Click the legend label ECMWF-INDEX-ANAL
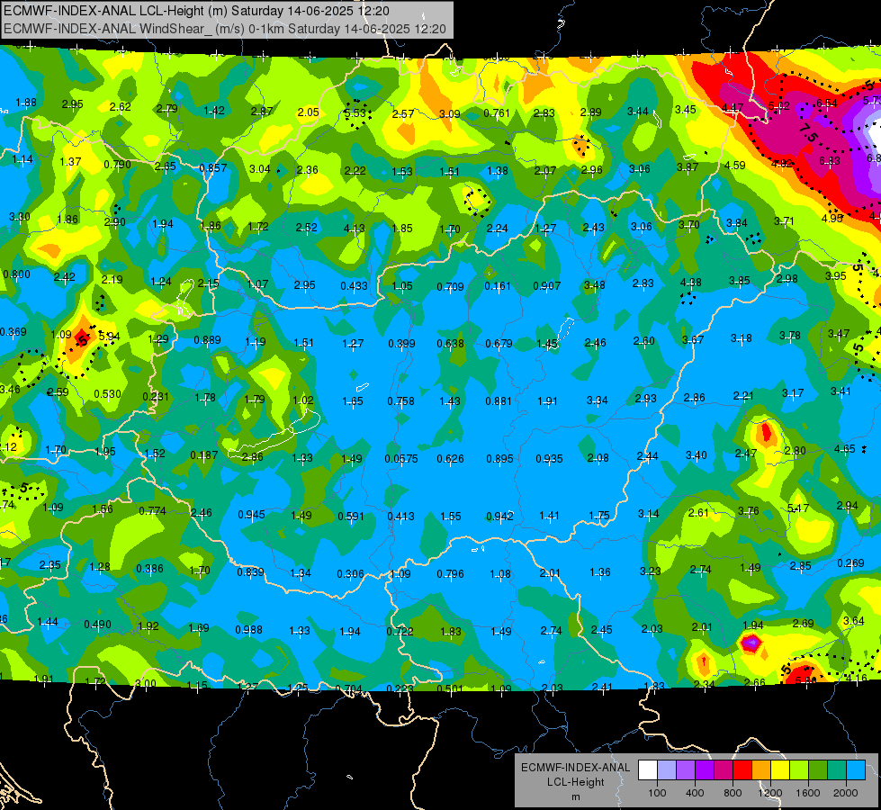This screenshot has height=810, width=881. (x=575, y=768)
